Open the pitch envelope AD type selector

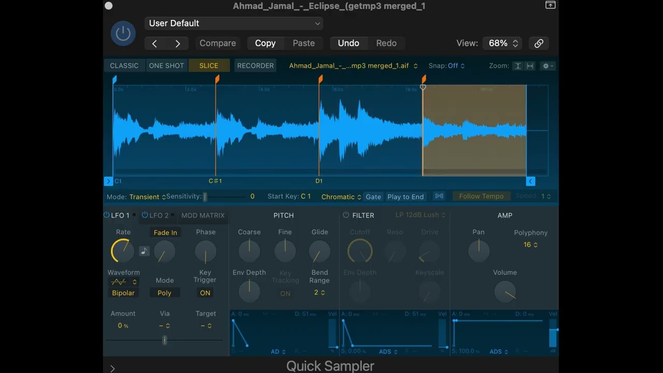coord(278,352)
